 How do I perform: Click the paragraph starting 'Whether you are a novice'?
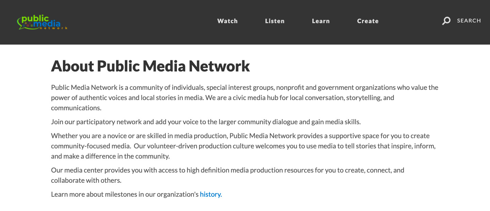tap(243, 146)
